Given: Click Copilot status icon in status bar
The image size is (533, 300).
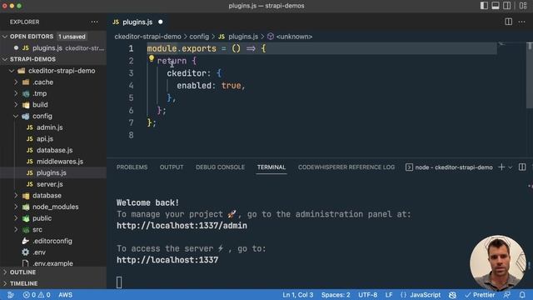Looking at the screenshot, I should coord(452,295).
